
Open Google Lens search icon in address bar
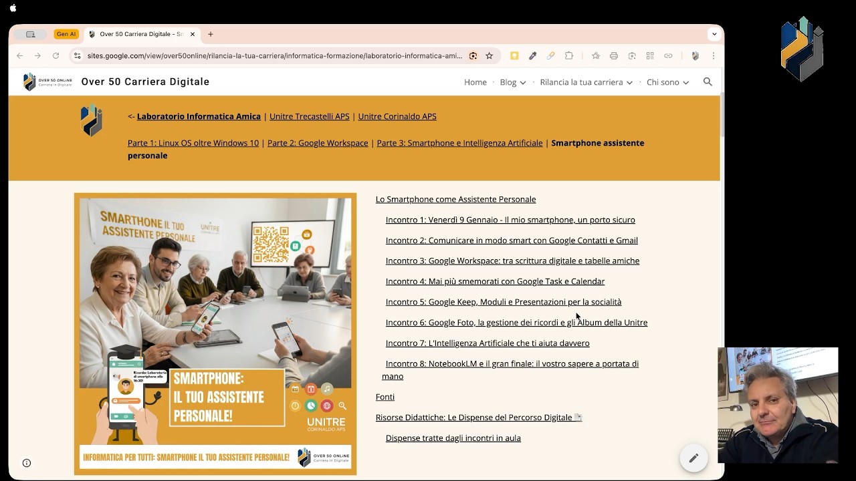click(x=473, y=55)
